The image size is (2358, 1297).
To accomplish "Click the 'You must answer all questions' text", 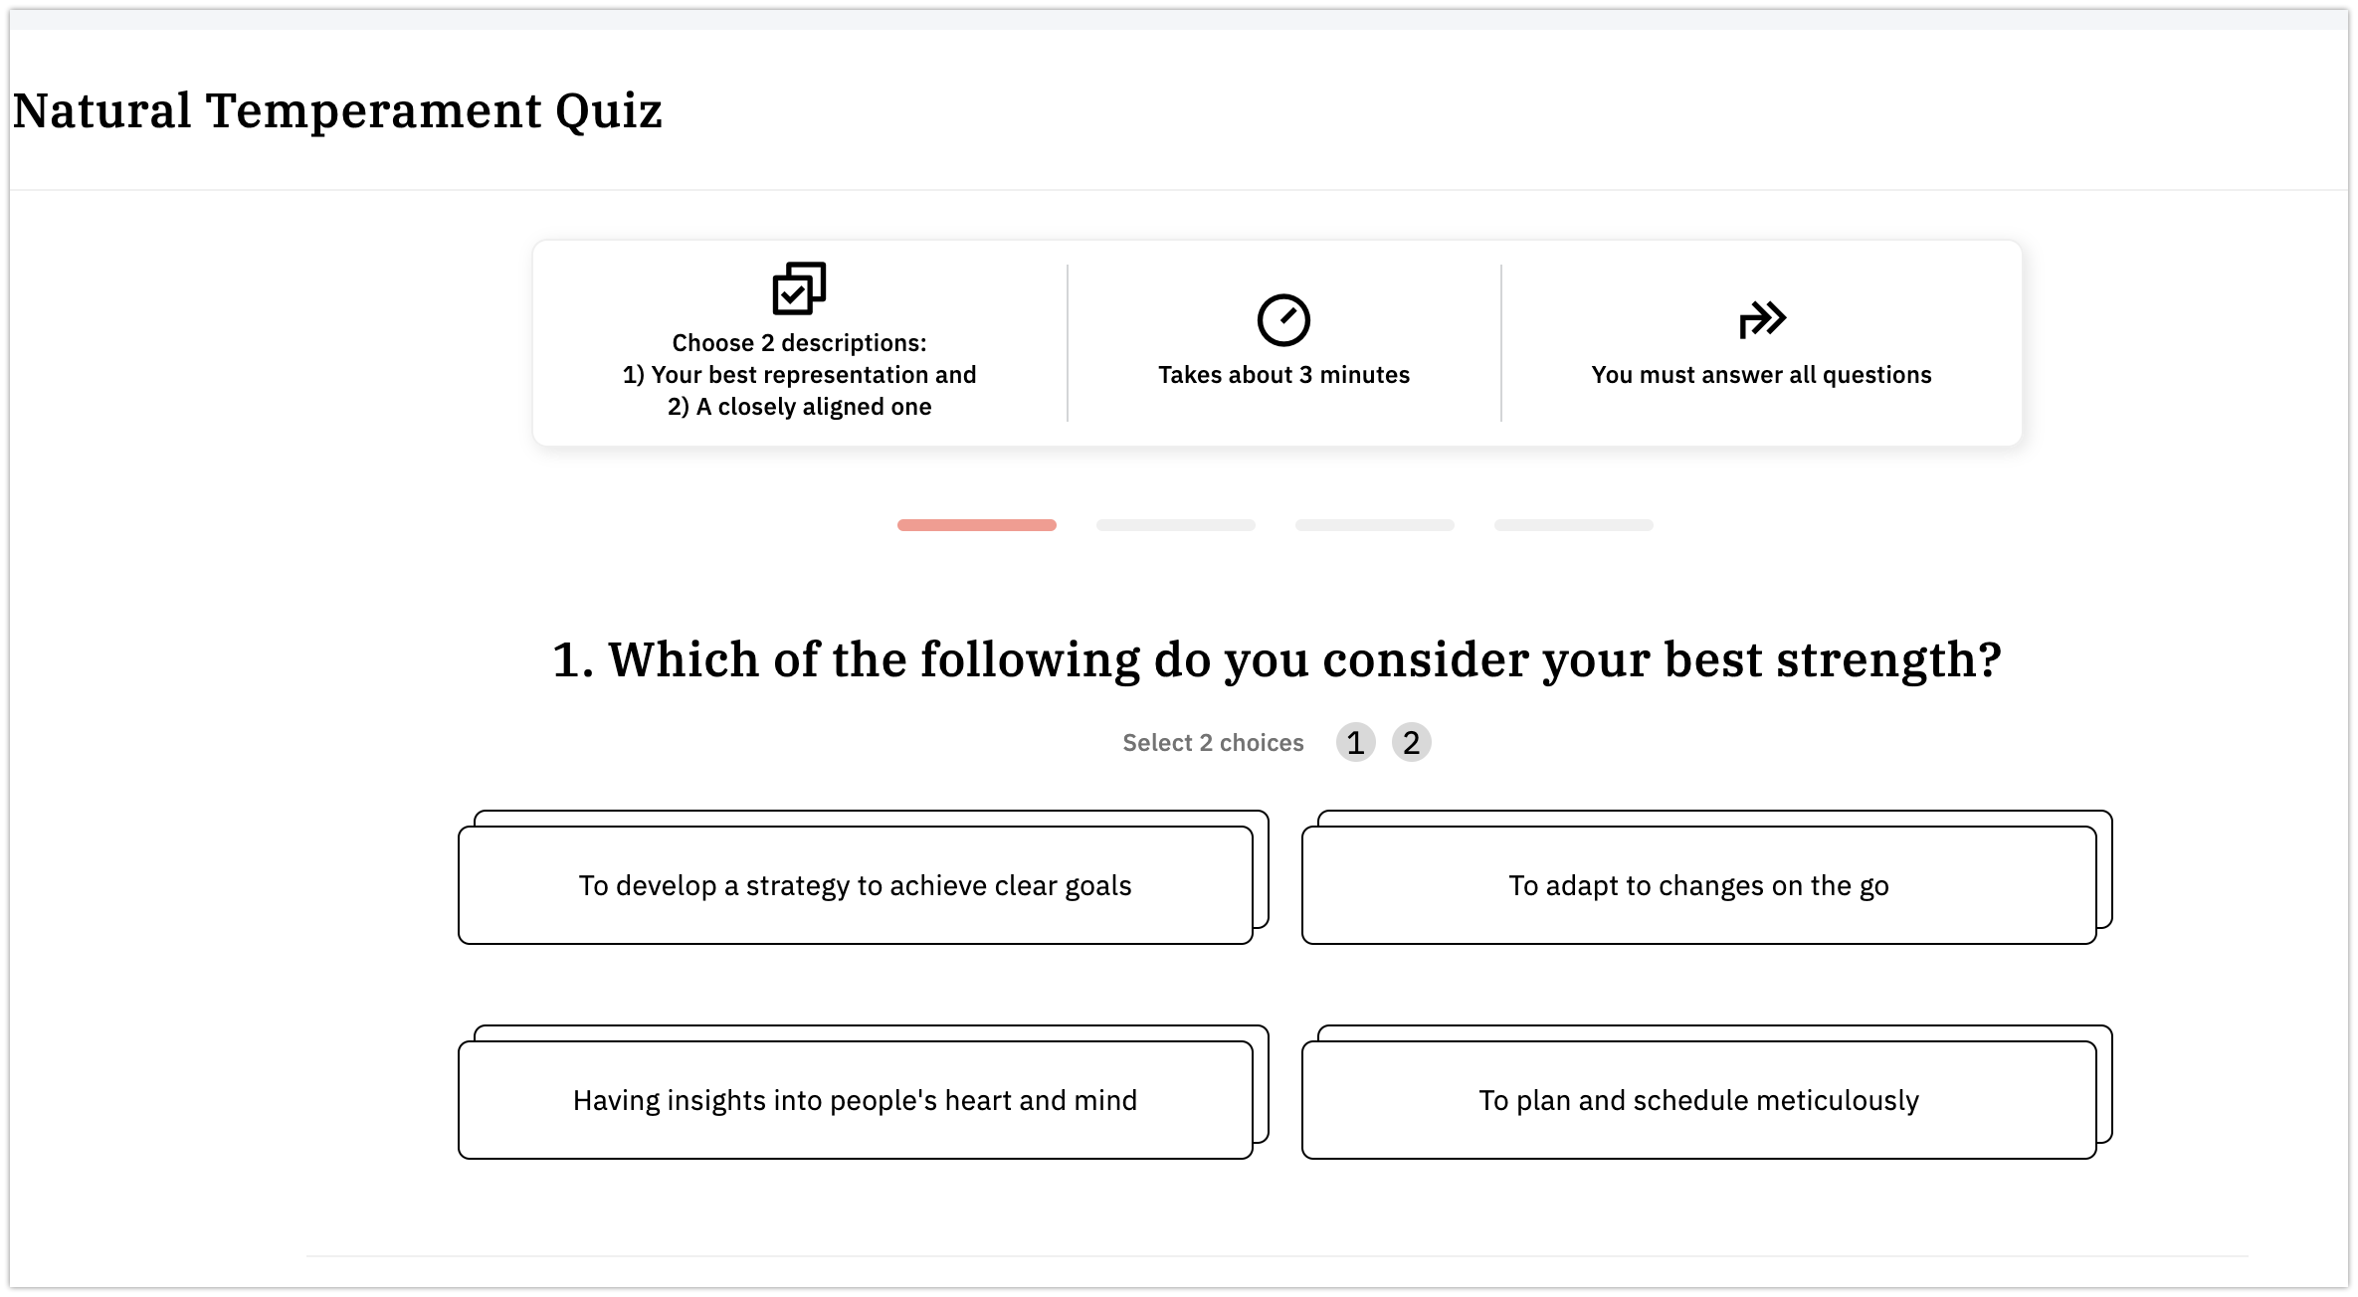I will tap(1761, 375).
